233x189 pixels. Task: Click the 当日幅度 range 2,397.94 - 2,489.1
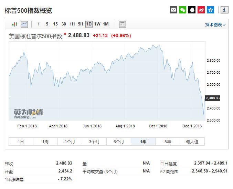211,163
